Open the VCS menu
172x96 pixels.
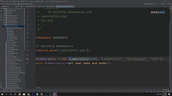coord(34,1)
